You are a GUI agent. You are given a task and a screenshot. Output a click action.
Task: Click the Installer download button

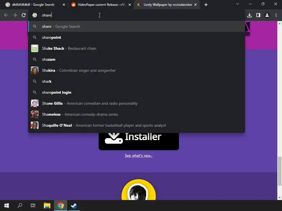click(x=139, y=141)
